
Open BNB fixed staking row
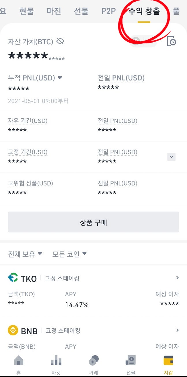tap(177, 330)
